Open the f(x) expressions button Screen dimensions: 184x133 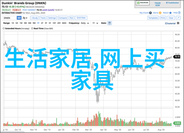coord(71,18)
